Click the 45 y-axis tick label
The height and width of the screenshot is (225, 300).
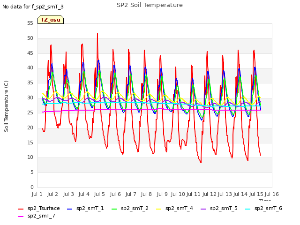30,53
